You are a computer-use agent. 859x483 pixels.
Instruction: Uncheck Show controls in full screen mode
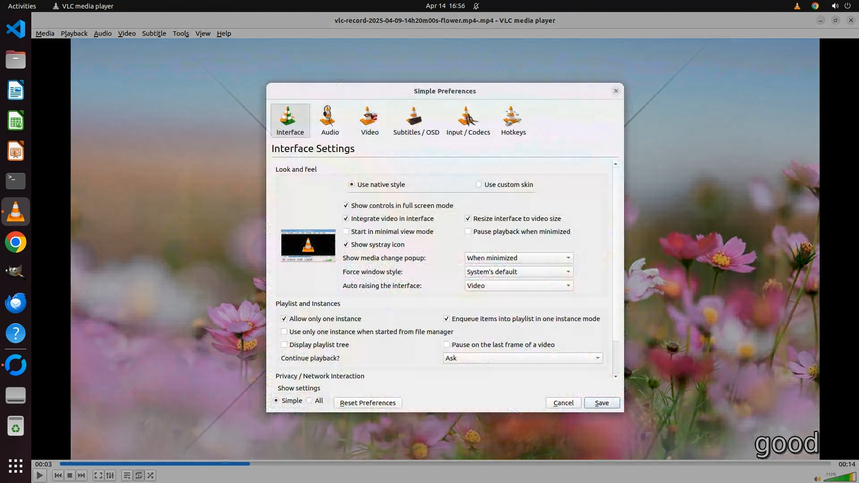click(346, 206)
